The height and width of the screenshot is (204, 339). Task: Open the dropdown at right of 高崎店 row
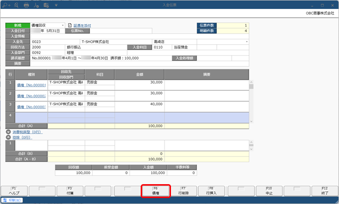point(247,42)
